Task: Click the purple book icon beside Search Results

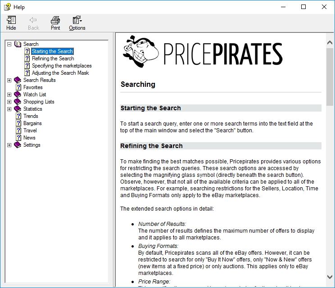Action: tap(18, 80)
